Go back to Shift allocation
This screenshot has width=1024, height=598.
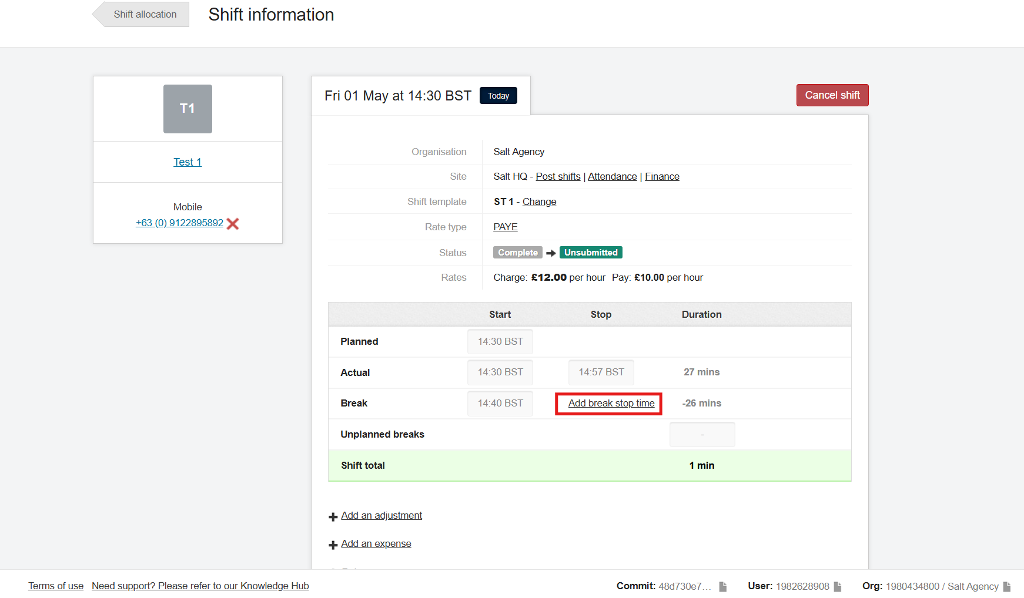[140, 14]
